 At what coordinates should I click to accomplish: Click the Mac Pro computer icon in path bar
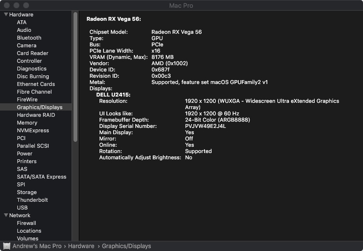[6, 246]
